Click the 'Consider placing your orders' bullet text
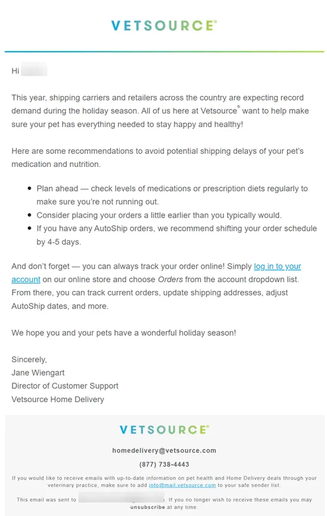 [x=159, y=215]
